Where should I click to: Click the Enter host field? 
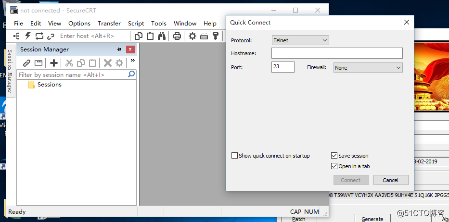coord(92,36)
